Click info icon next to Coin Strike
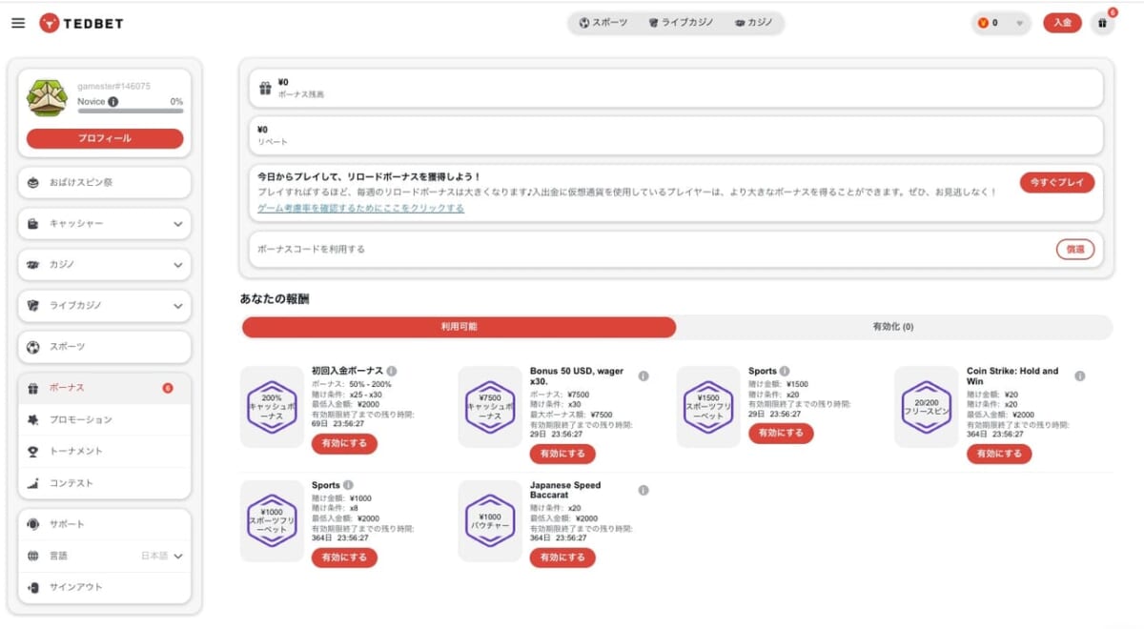 coord(1079,376)
